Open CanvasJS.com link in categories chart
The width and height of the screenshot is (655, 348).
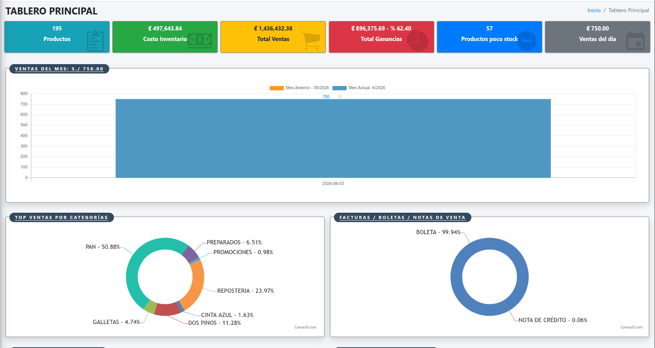pos(305,327)
